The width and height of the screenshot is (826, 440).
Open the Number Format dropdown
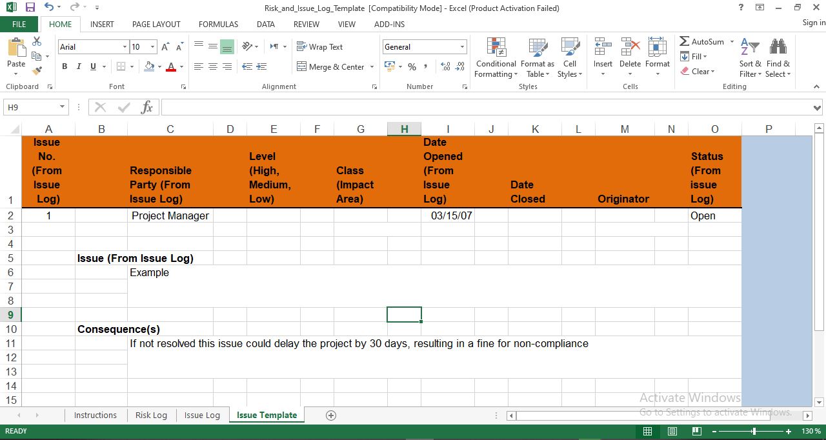(x=423, y=46)
